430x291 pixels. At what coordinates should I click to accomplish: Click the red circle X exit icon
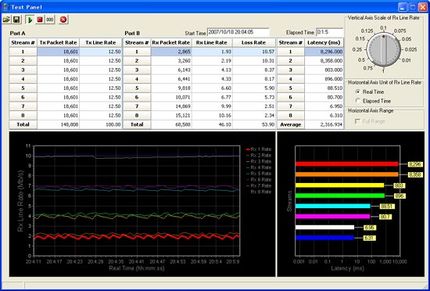63,20
